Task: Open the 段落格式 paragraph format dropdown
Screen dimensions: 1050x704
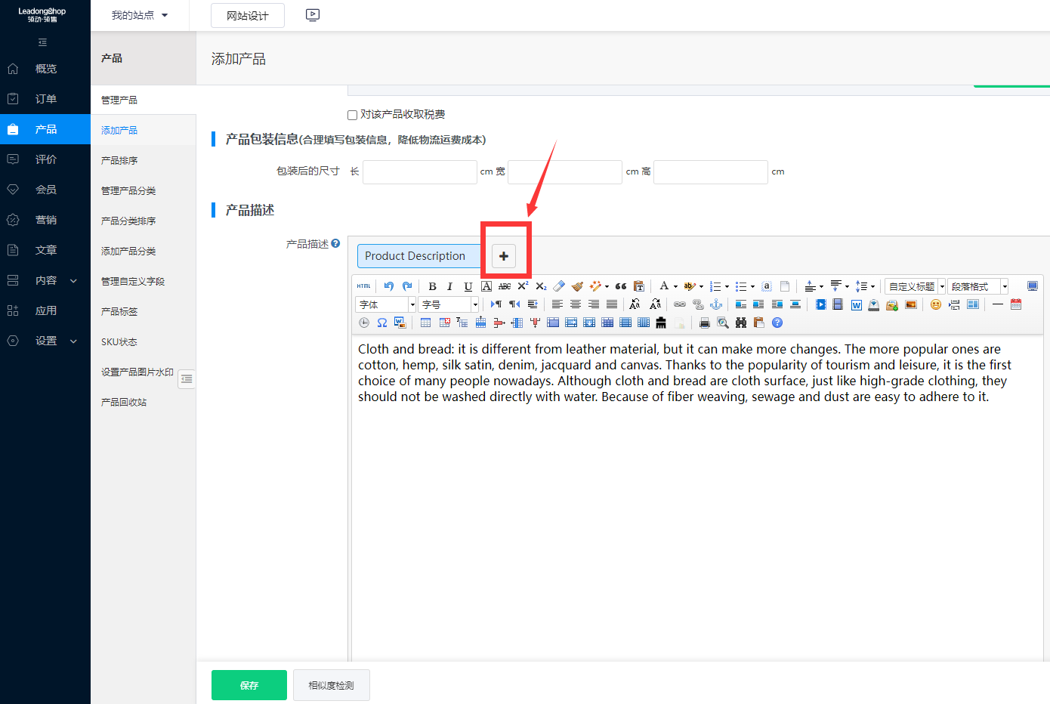Action: tap(977, 286)
